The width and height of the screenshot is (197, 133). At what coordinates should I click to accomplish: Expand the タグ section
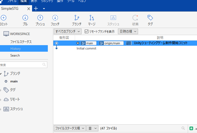pos(1,90)
